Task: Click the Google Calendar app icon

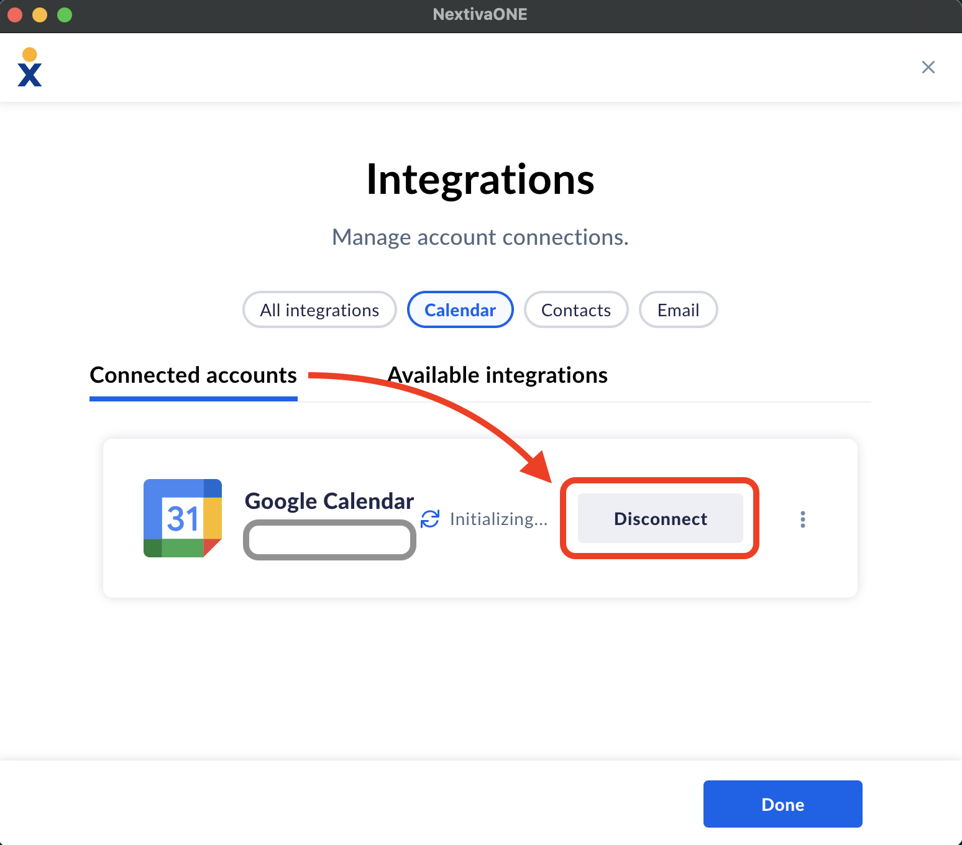Action: click(183, 518)
